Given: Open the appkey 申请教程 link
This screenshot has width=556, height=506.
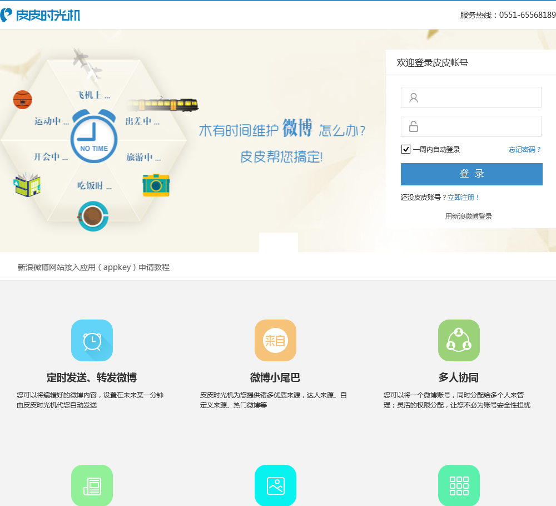Looking at the screenshot, I should (x=93, y=267).
